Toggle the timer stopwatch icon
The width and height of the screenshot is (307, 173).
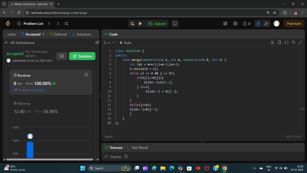(x=258, y=24)
